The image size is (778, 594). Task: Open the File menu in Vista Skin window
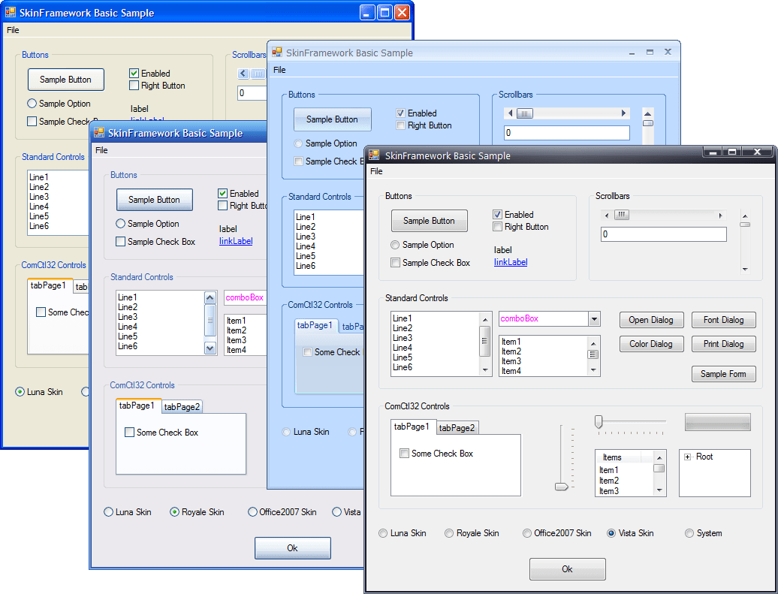click(375, 171)
